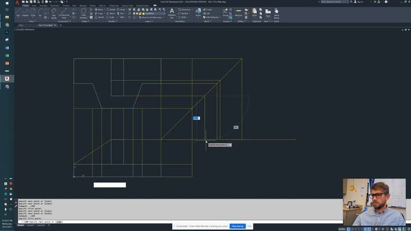Expand the Draw panel title
Screen dimensions: 411x231
[x=31, y=21]
